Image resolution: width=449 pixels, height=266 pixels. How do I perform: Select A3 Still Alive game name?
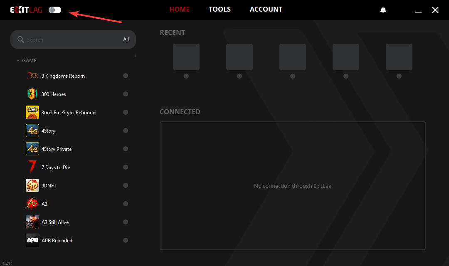[x=55, y=222]
